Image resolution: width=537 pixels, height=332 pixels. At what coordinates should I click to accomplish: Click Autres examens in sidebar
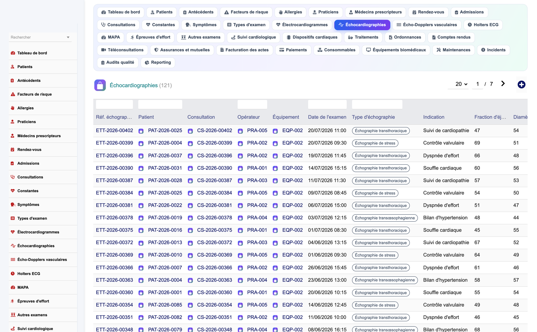click(x=32, y=315)
